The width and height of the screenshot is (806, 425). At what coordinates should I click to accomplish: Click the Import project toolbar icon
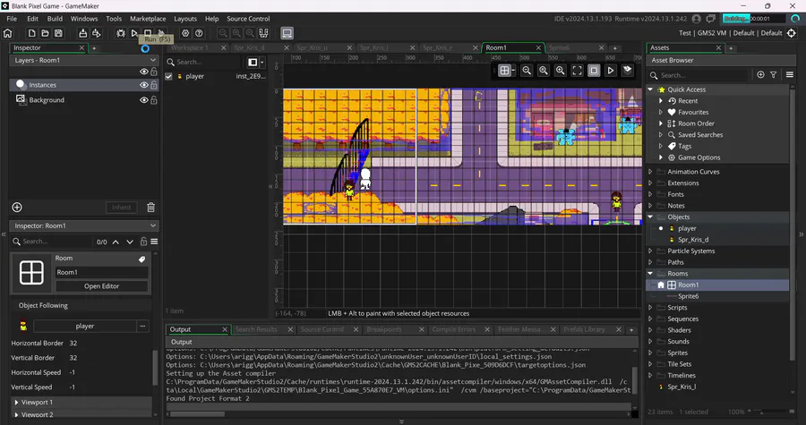click(82, 33)
